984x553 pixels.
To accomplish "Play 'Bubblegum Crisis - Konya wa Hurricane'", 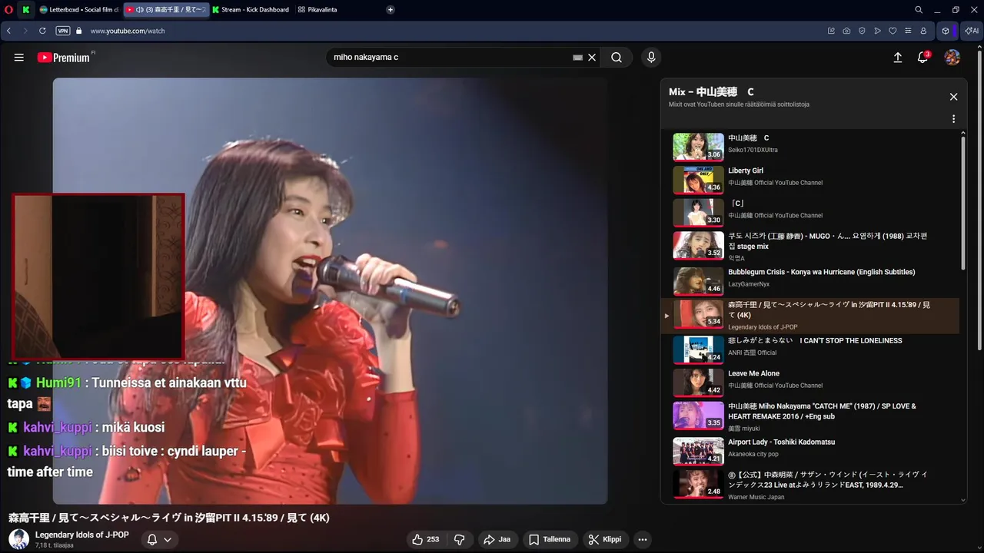I will [810, 280].
